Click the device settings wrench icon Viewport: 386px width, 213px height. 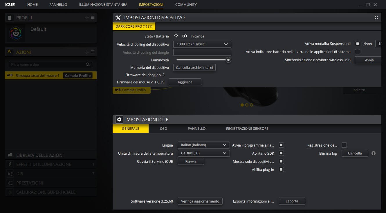pos(118,17)
